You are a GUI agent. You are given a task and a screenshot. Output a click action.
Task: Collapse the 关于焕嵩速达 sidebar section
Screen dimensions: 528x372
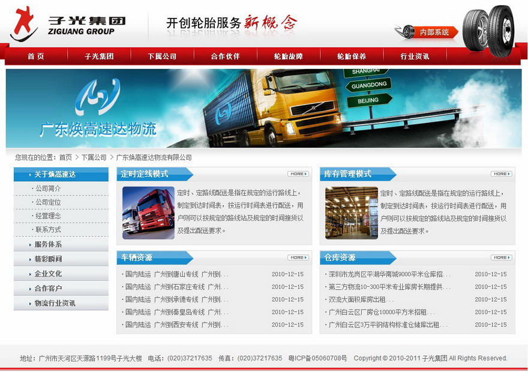coord(61,175)
